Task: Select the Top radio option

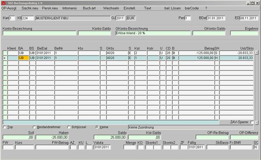Action: click(x=4, y=127)
